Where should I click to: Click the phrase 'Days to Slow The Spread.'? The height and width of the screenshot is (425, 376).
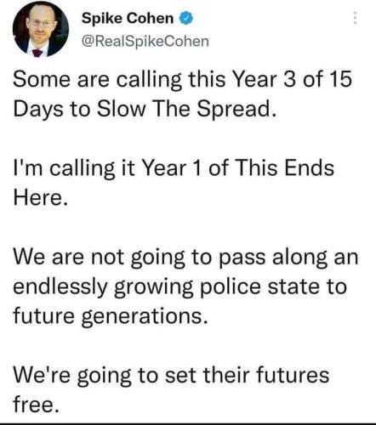tap(145, 109)
